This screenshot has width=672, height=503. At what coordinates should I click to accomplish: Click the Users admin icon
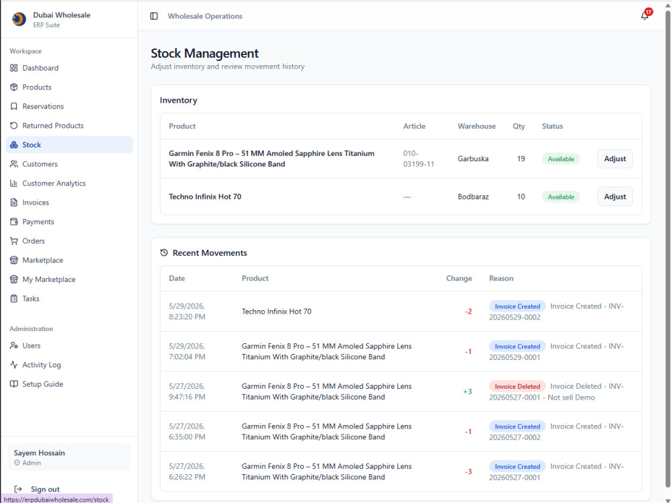[14, 345]
